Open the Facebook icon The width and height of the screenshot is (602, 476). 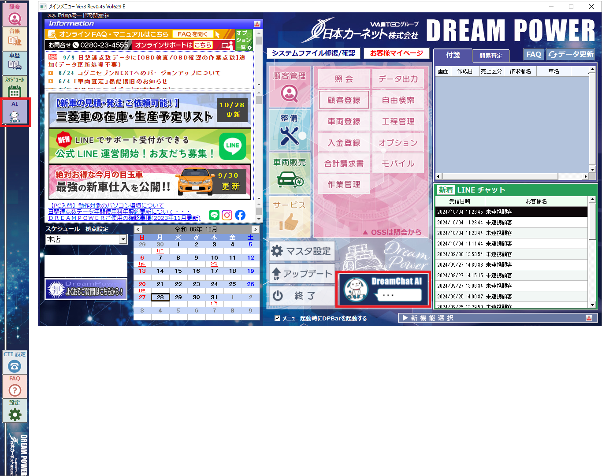point(240,215)
